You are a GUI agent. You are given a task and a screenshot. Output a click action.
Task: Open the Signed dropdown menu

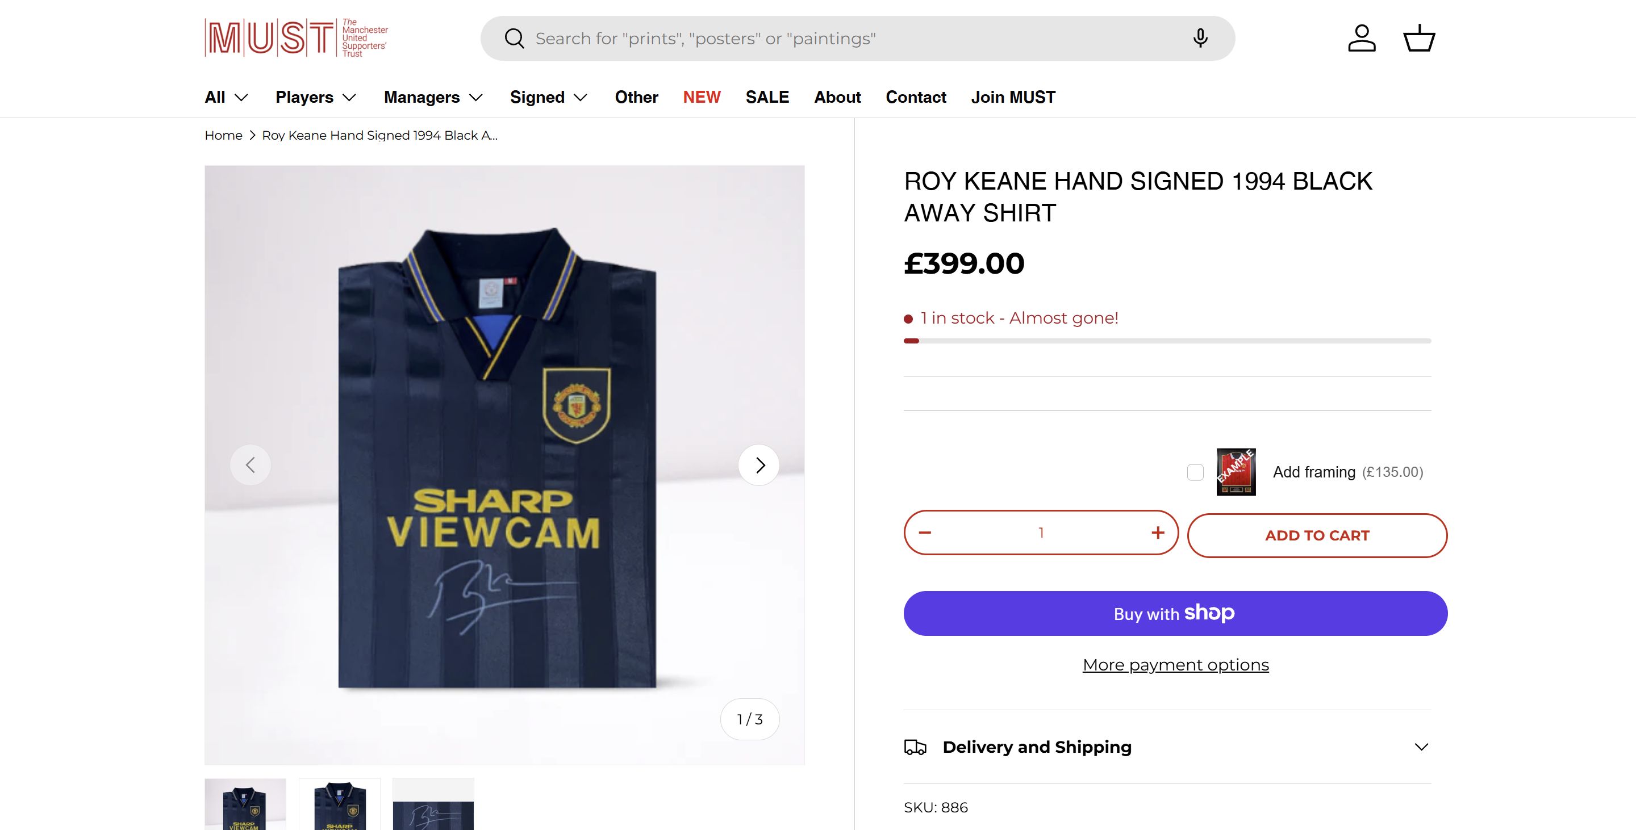tap(549, 97)
